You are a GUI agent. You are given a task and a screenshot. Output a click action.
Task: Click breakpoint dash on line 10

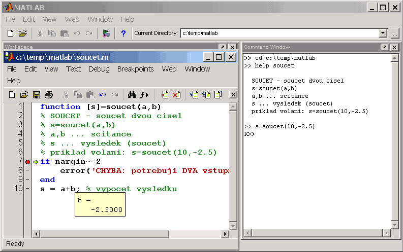coord(27,189)
